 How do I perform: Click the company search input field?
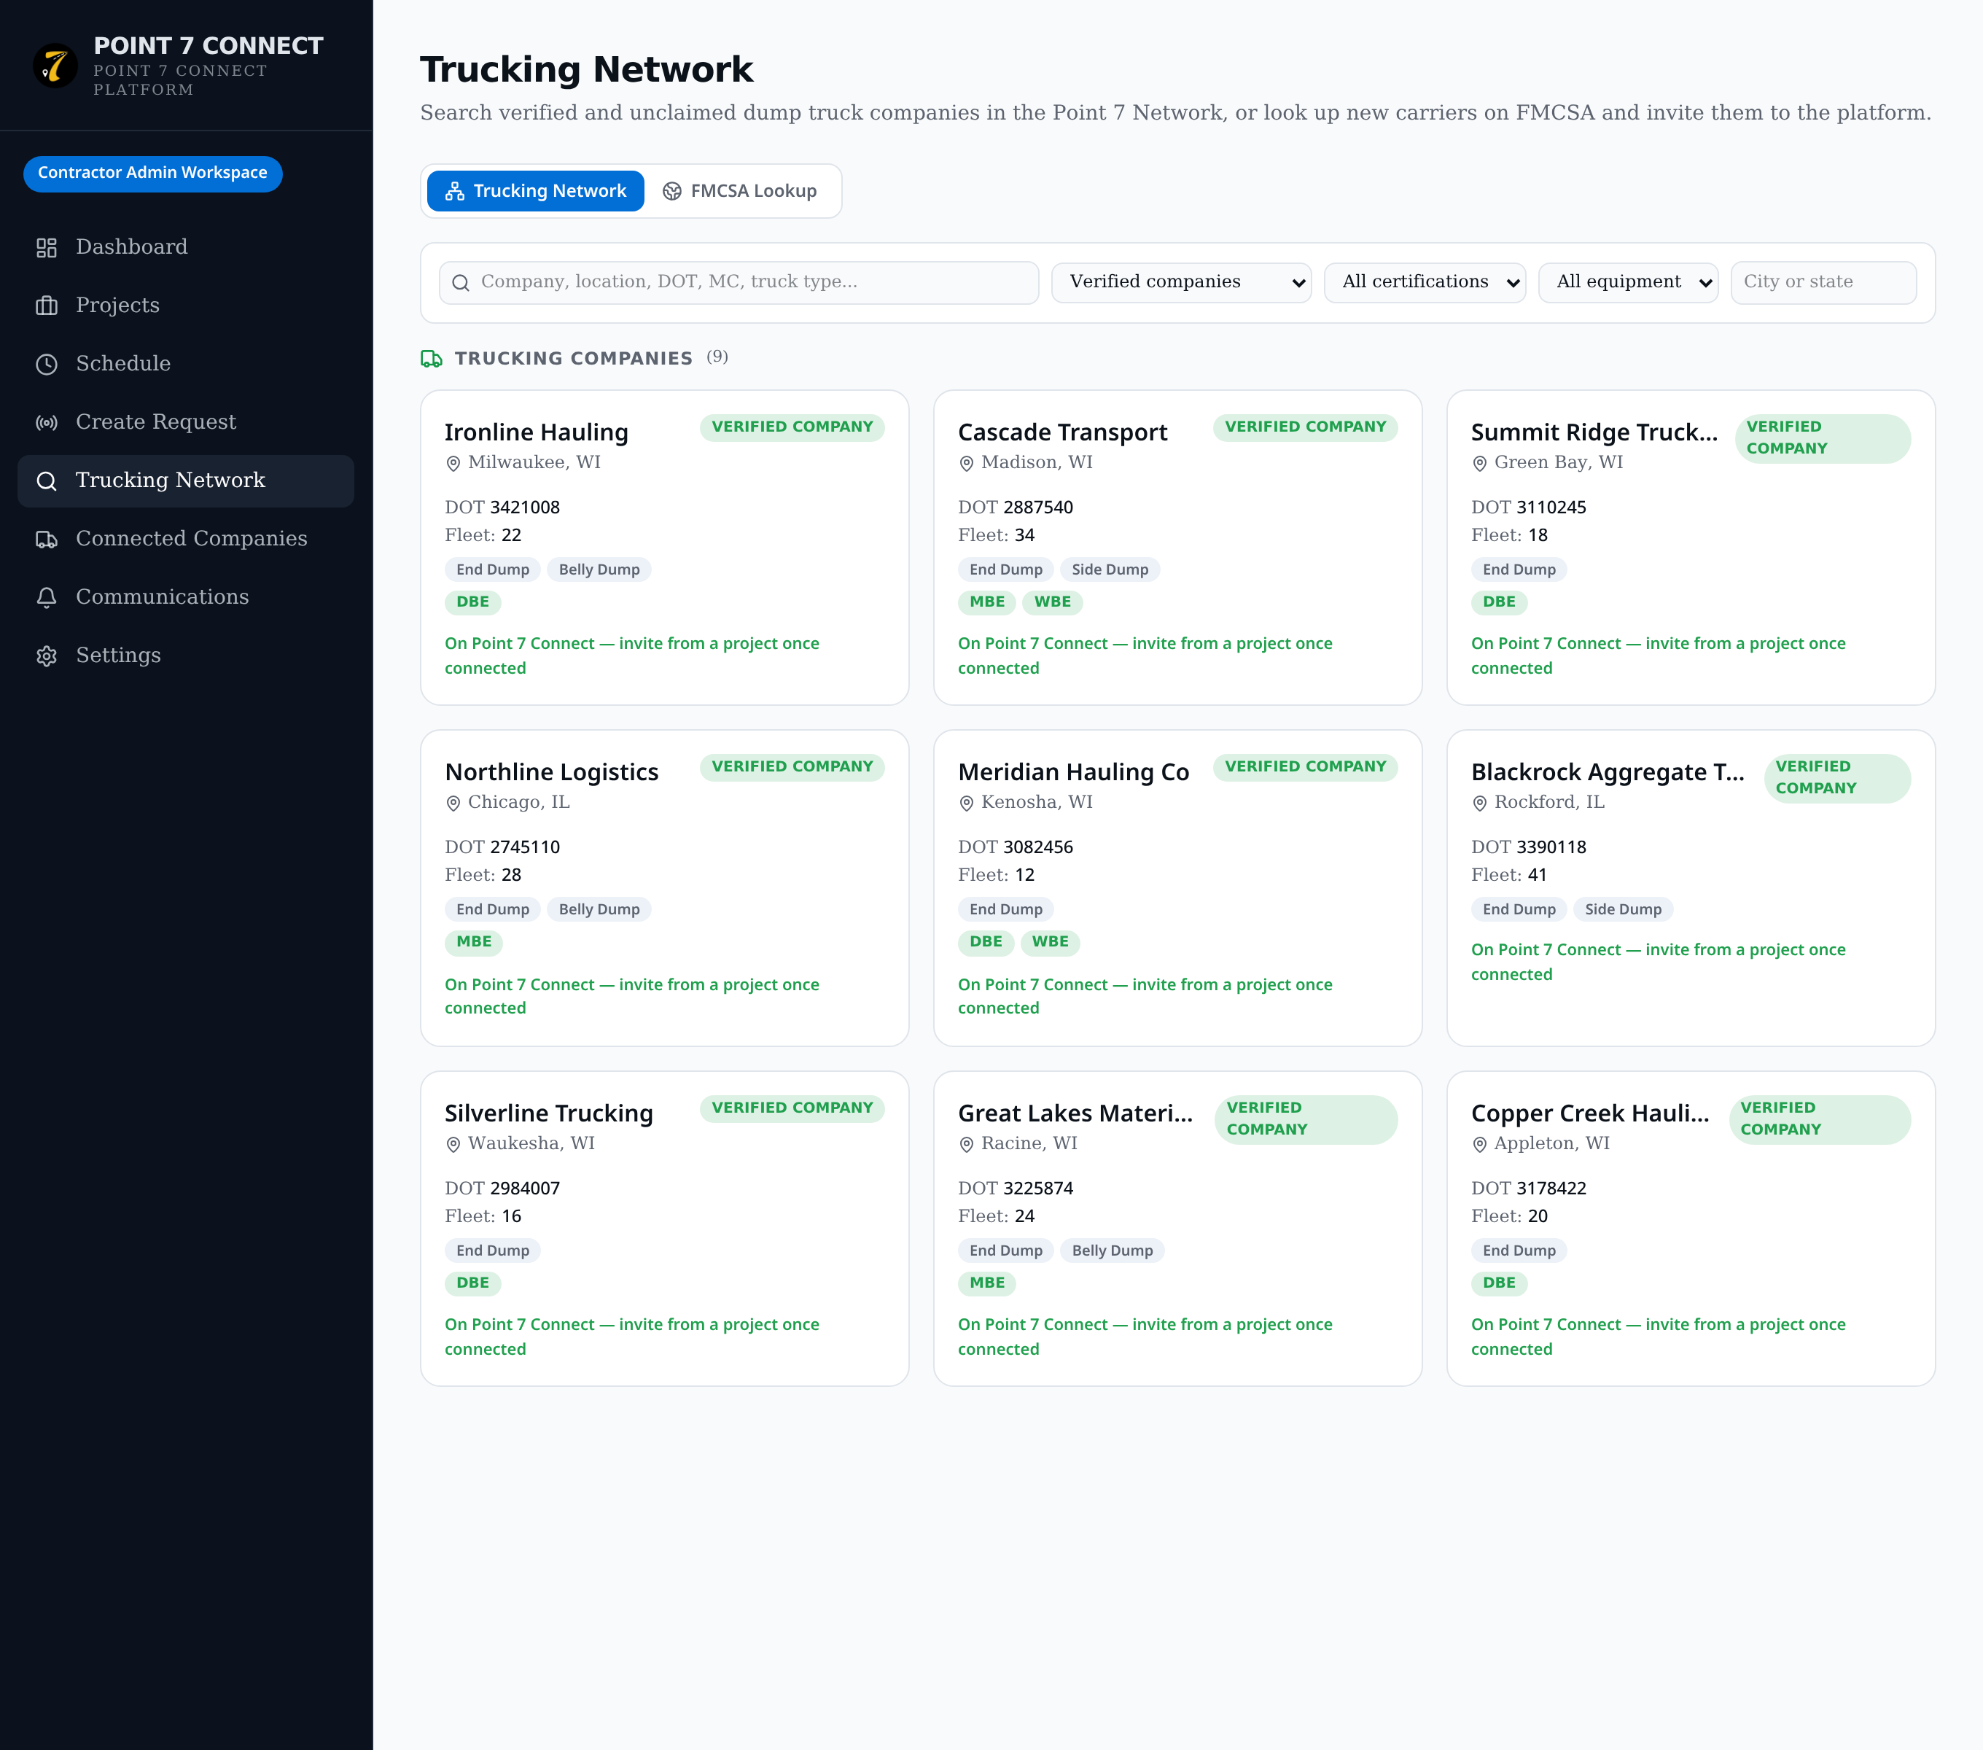click(739, 282)
